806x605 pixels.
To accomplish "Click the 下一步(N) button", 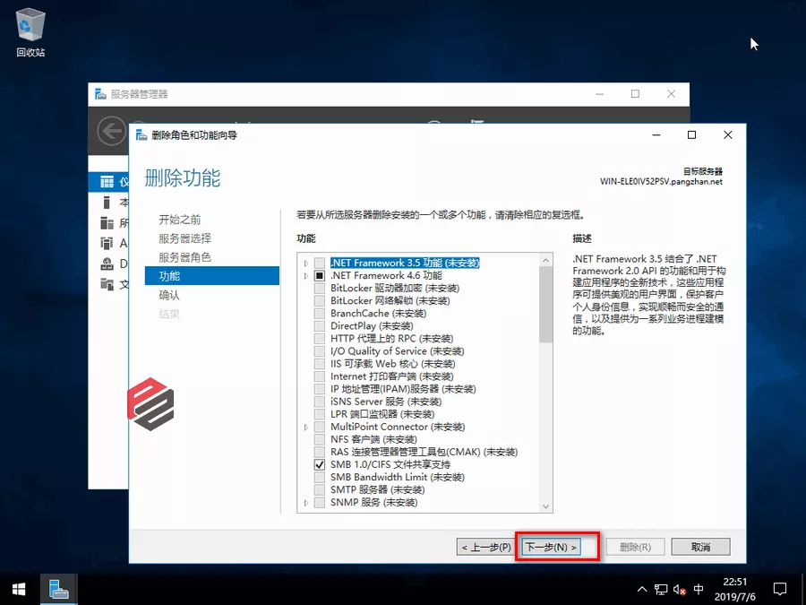I will 551,547.
